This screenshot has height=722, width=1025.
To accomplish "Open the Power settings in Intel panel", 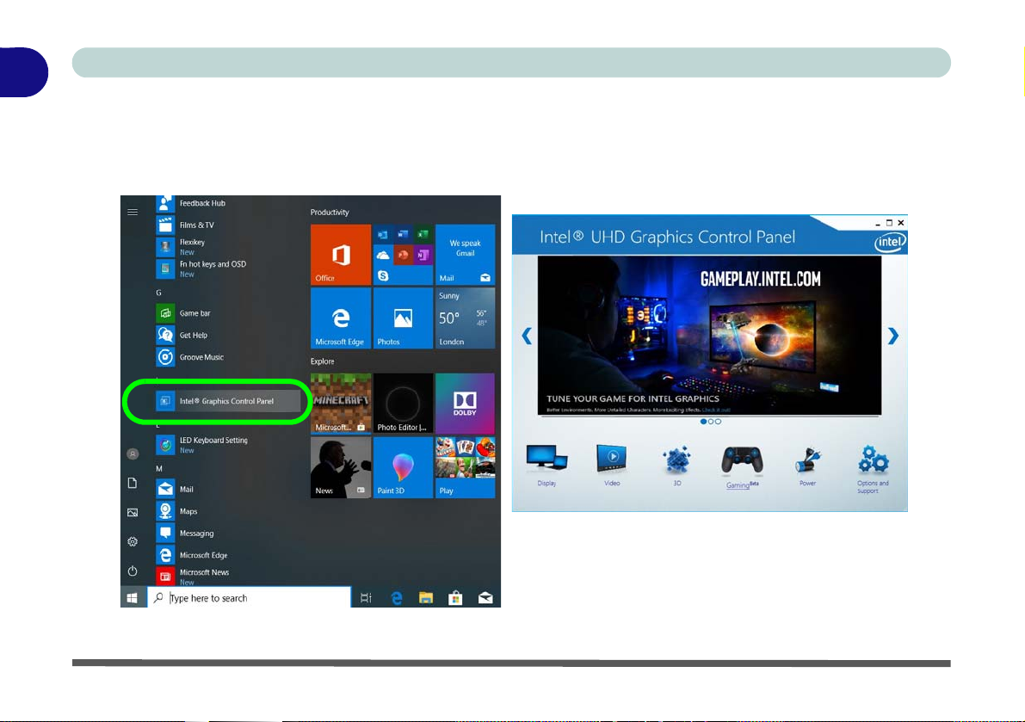I will (x=807, y=466).
